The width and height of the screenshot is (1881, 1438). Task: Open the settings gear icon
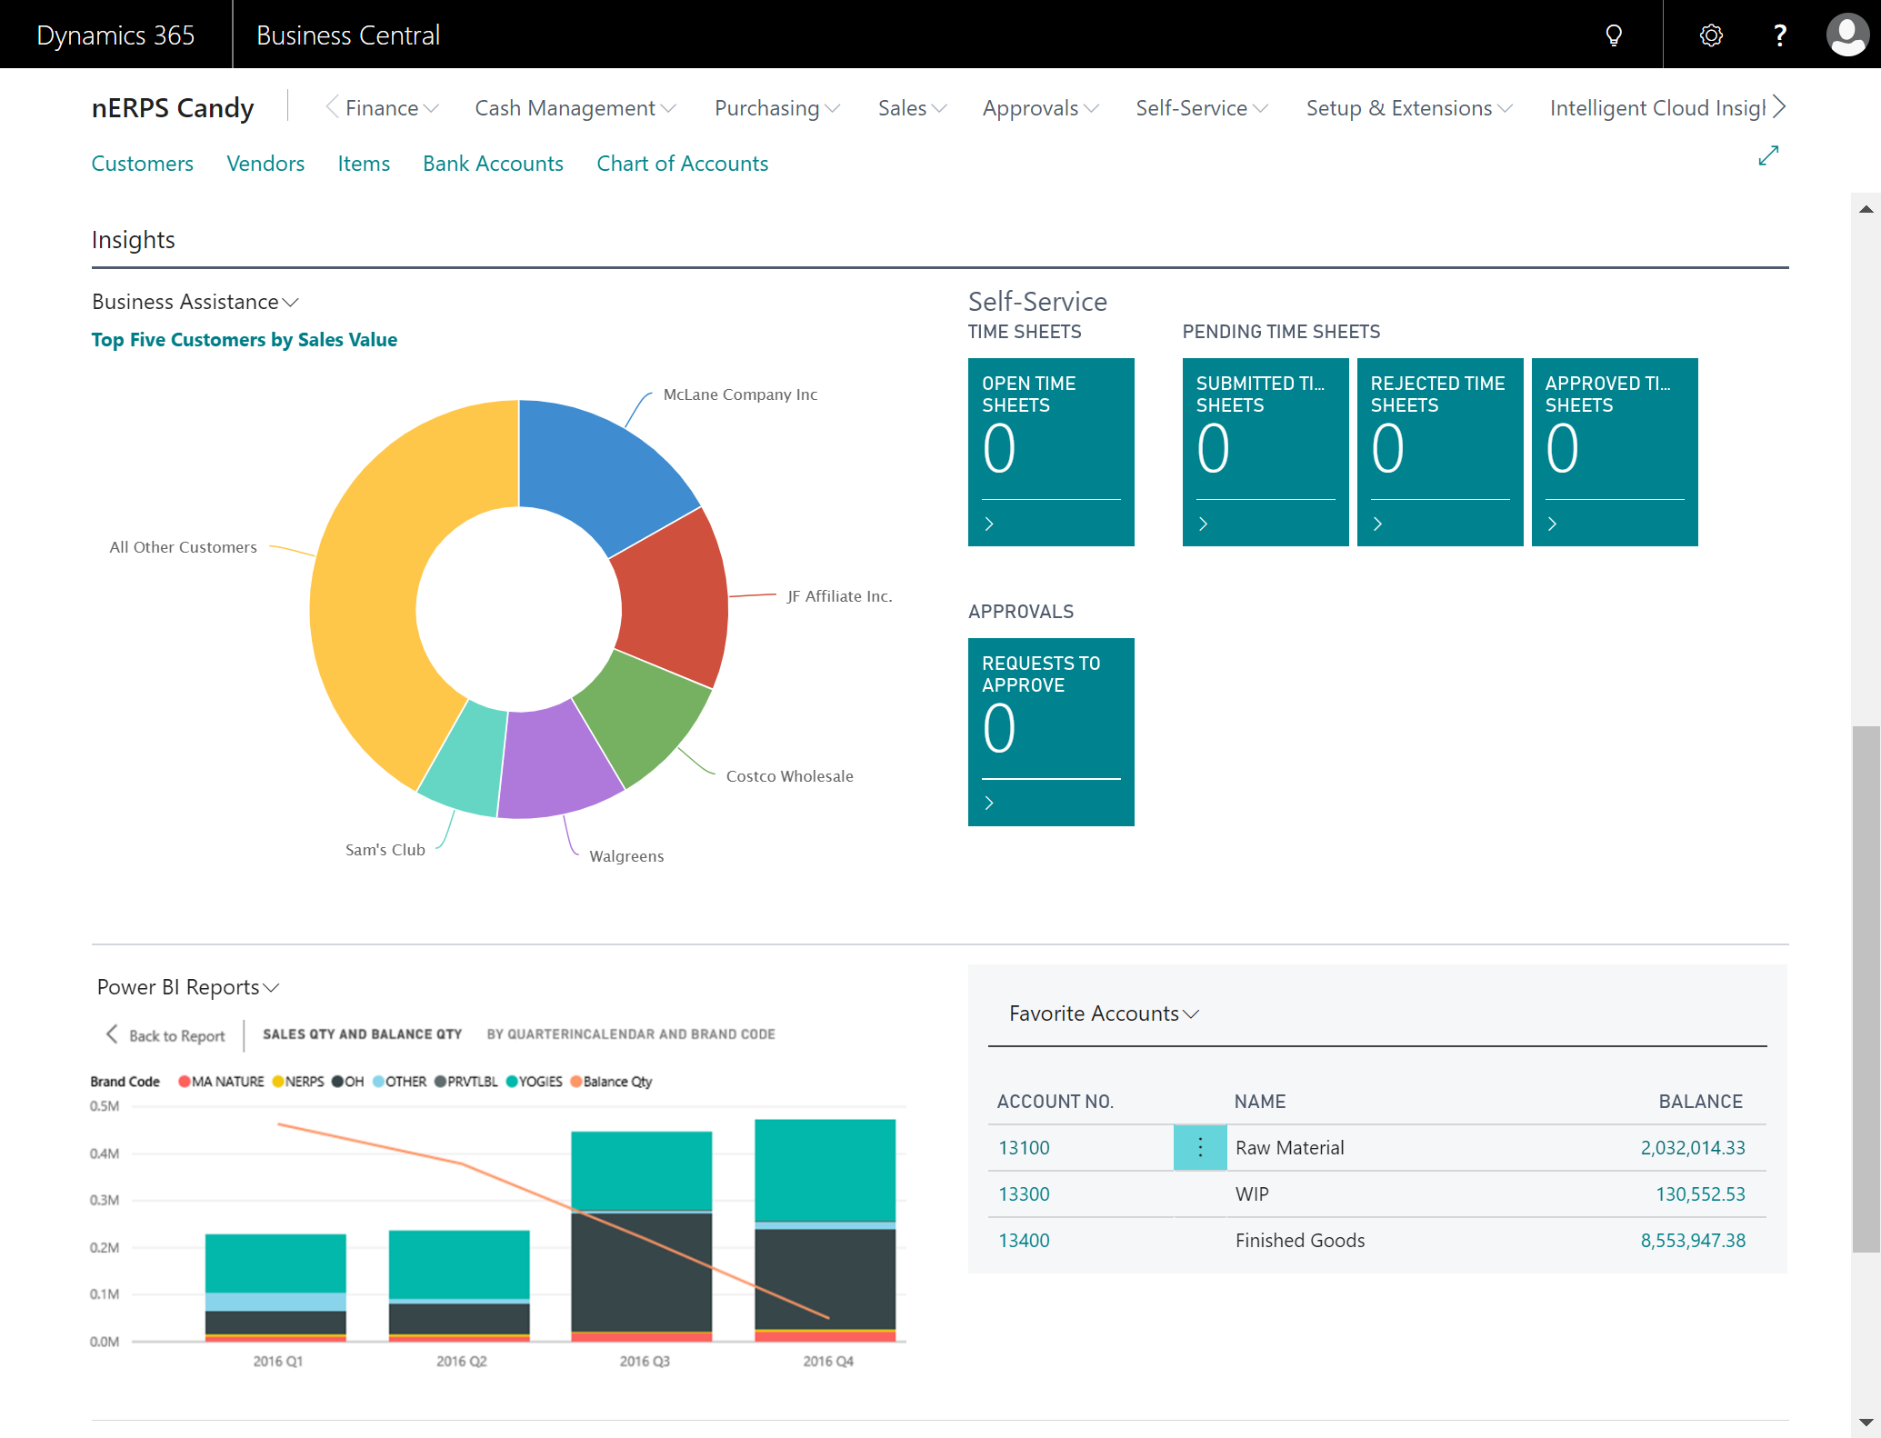coord(1711,35)
